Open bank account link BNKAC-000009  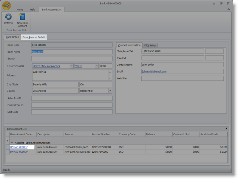(19, 152)
